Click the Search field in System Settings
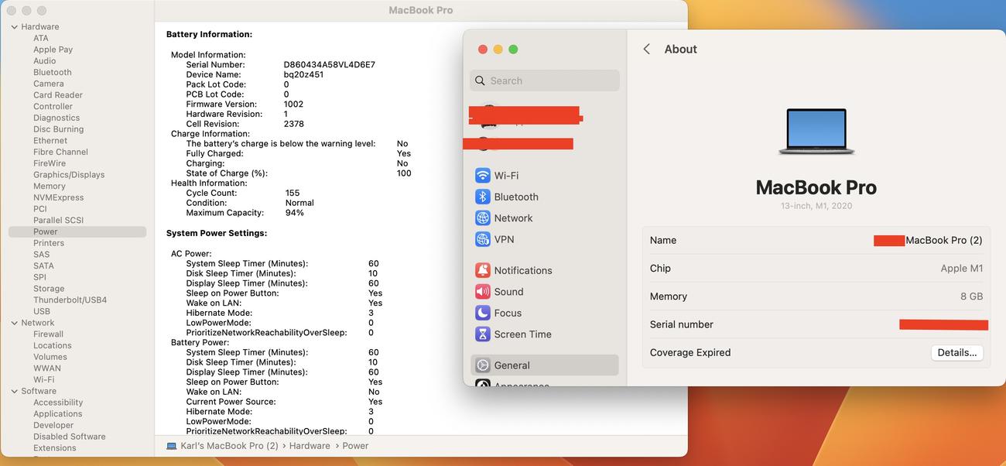1006x466 pixels. coord(545,81)
